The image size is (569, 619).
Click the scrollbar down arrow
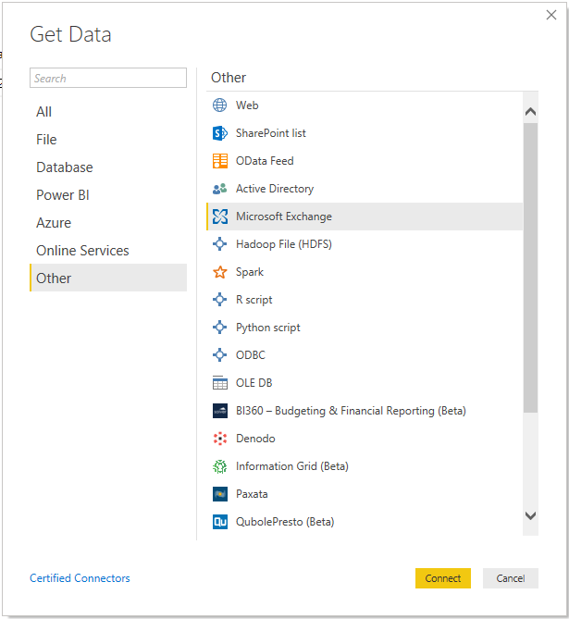point(530,515)
